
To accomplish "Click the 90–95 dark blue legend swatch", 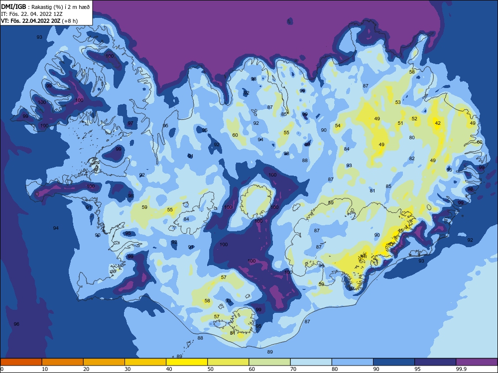I will tap(394, 362).
